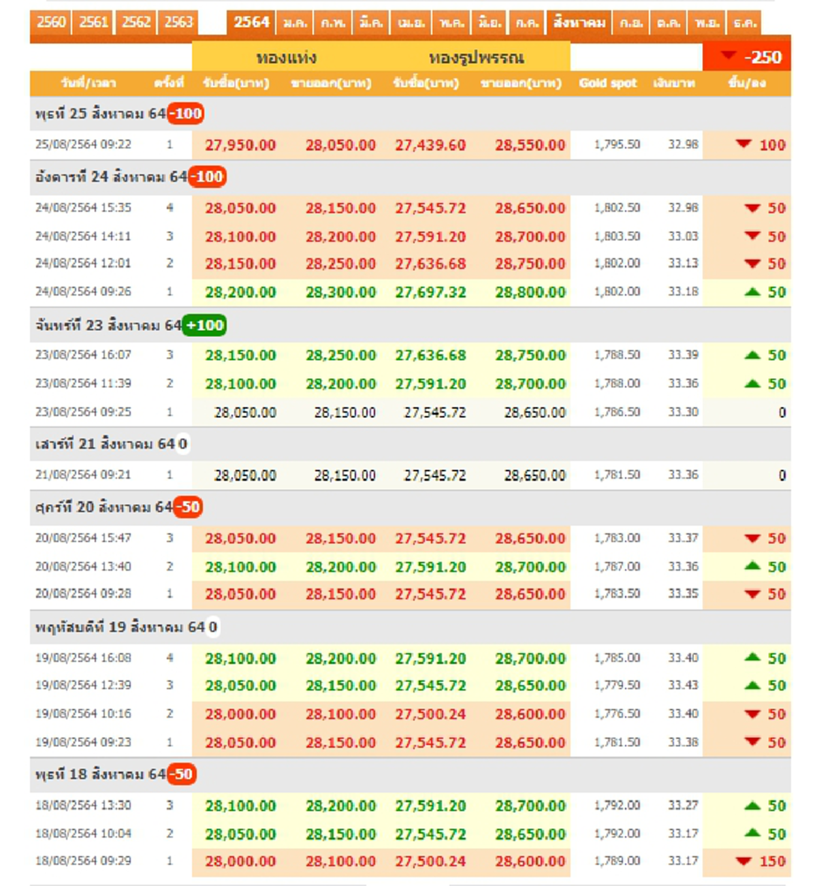Open the ม.ค. month tab
The width and height of the screenshot is (817, 886).
[295, 22]
